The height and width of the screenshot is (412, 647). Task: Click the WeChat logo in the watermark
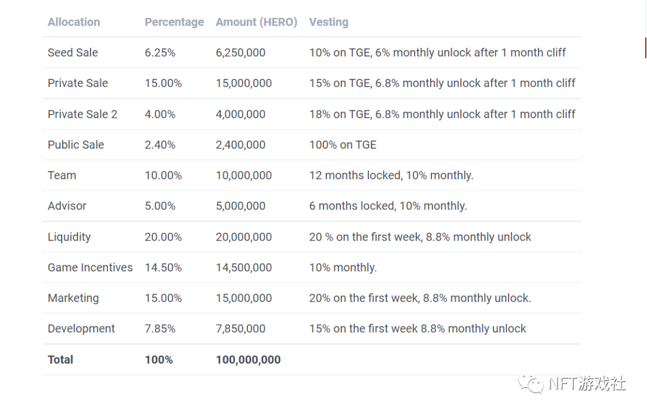pyautogui.click(x=531, y=384)
